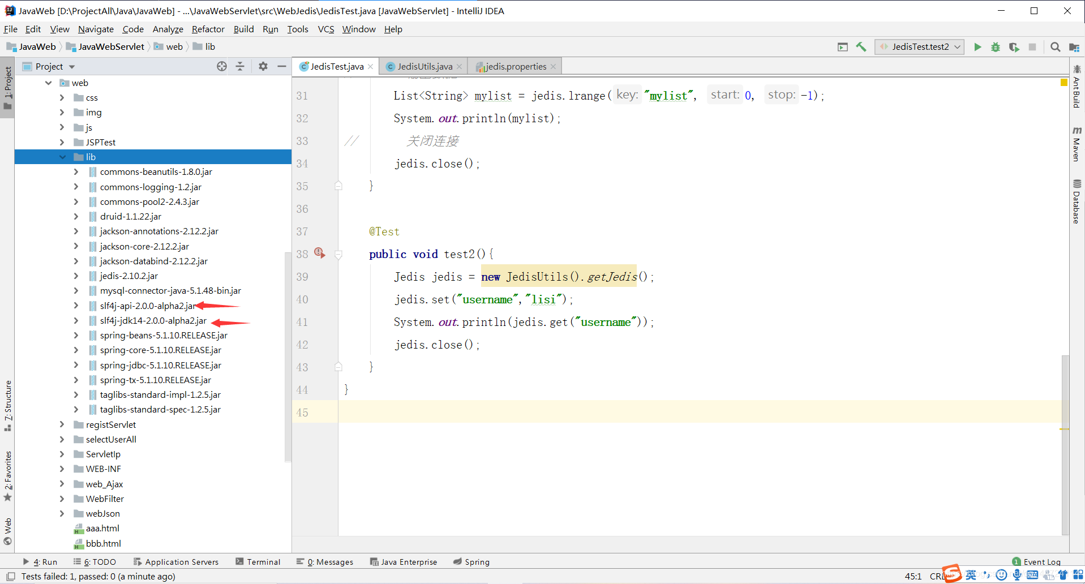Expand the registServlet folder
Screen dimensions: 1085x584
click(x=62, y=425)
